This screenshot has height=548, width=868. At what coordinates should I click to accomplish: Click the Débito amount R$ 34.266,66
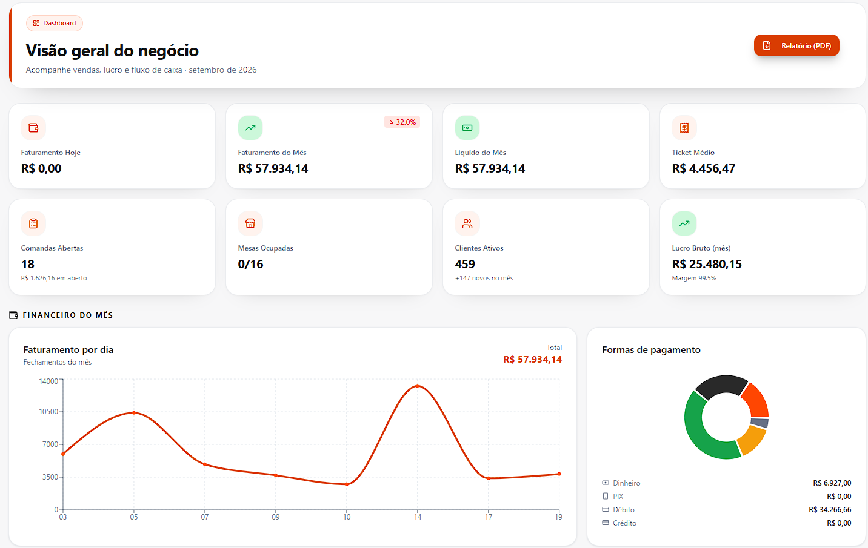(830, 509)
